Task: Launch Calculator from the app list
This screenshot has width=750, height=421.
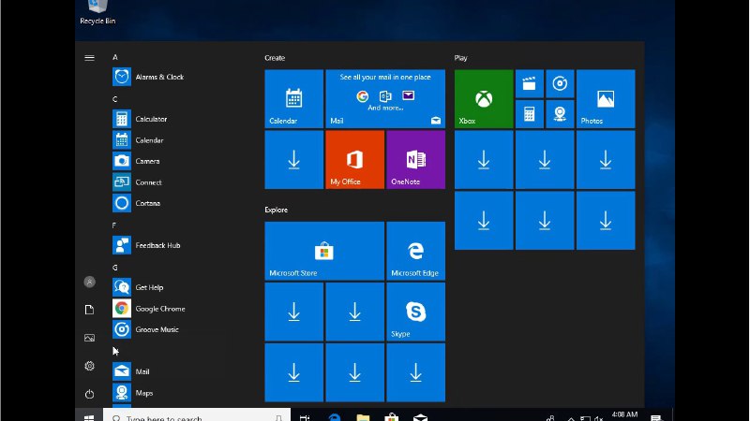Action: [x=140, y=119]
